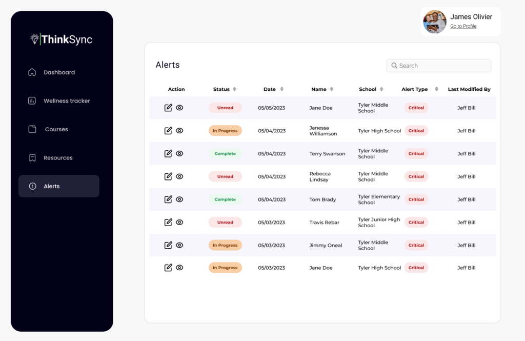Open Wellness tracker in the sidebar
The image size is (525, 341).
click(x=58, y=101)
